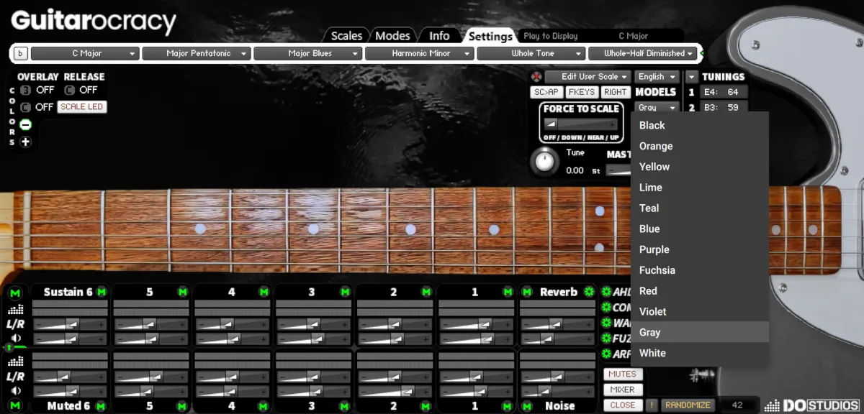The height and width of the screenshot is (414, 864).
Task: Open the Harmonic Minor dropdown
Action: tap(419, 53)
